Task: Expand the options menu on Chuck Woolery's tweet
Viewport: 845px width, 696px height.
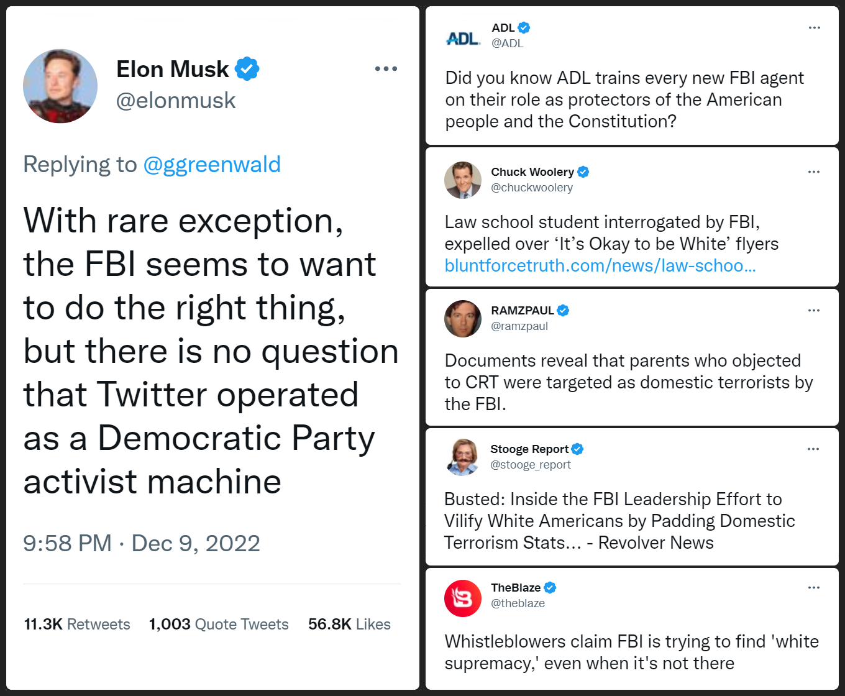Action: tap(814, 172)
